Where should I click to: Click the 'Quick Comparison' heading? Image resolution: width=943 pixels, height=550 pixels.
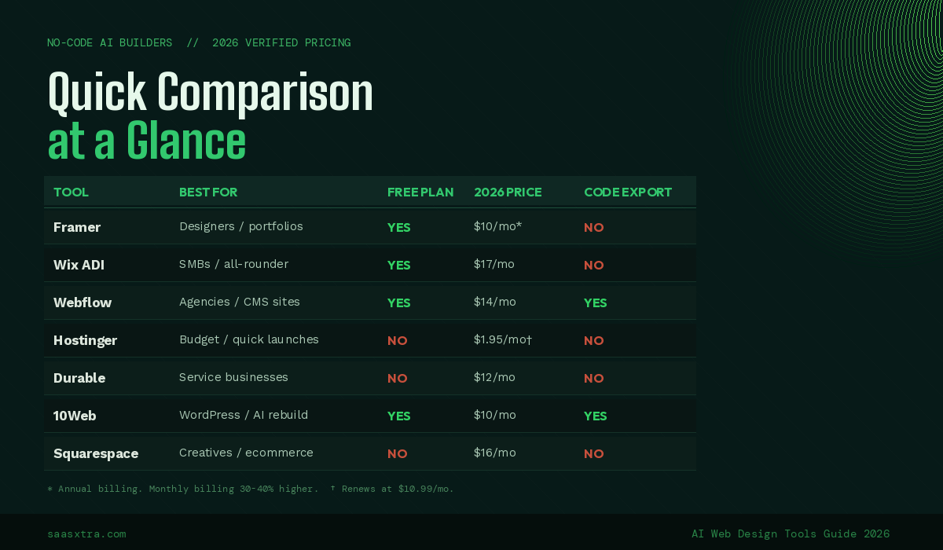(x=211, y=93)
